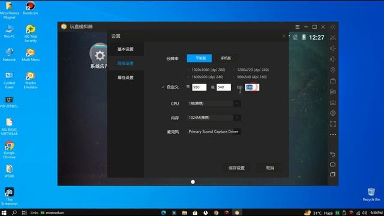Open the APK install box icon
The height and width of the screenshot is (216, 384).
[x=333, y=81]
